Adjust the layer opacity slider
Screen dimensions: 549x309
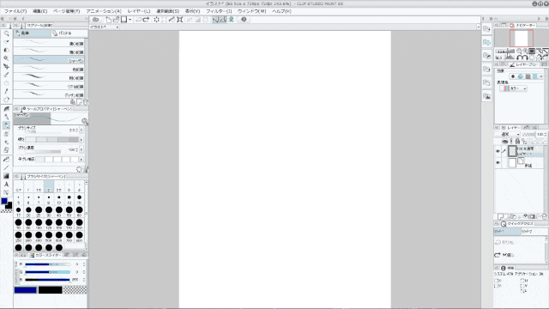point(528,135)
